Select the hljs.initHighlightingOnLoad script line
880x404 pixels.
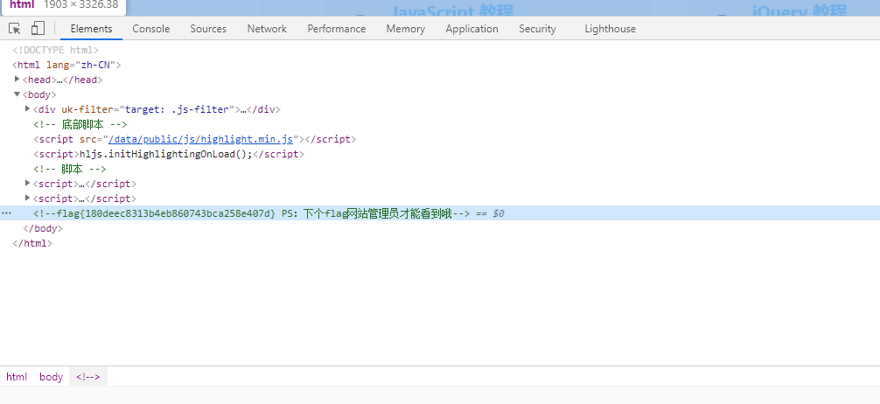click(168, 154)
